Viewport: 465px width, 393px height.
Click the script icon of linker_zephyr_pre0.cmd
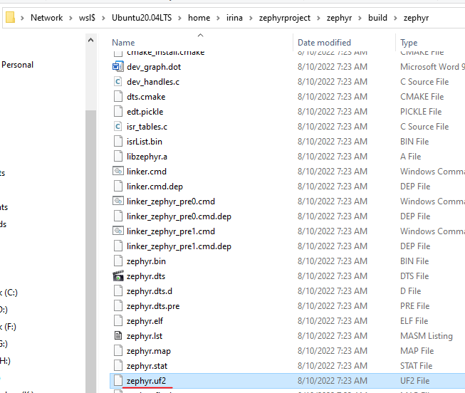click(x=118, y=201)
